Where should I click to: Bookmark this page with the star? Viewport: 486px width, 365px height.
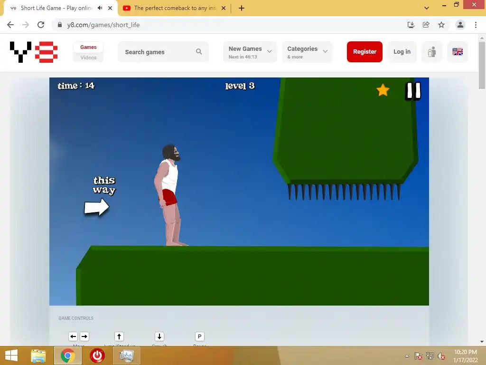tap(441, 25)
